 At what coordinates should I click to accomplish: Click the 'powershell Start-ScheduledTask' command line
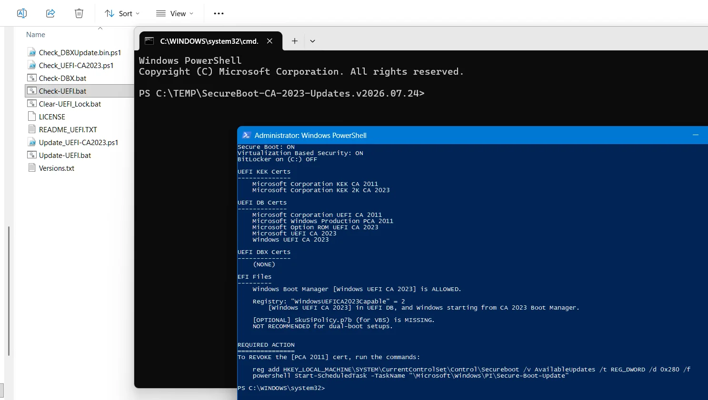410,376
